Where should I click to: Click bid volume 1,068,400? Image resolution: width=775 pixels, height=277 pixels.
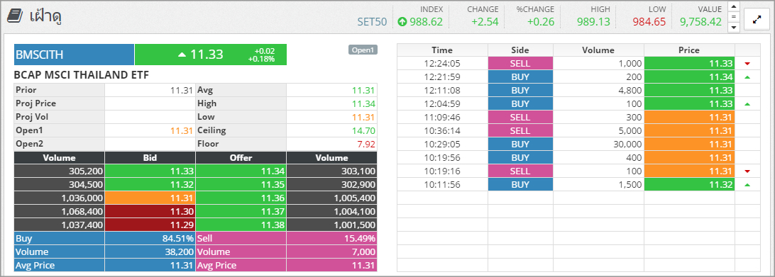coord(60,211)
